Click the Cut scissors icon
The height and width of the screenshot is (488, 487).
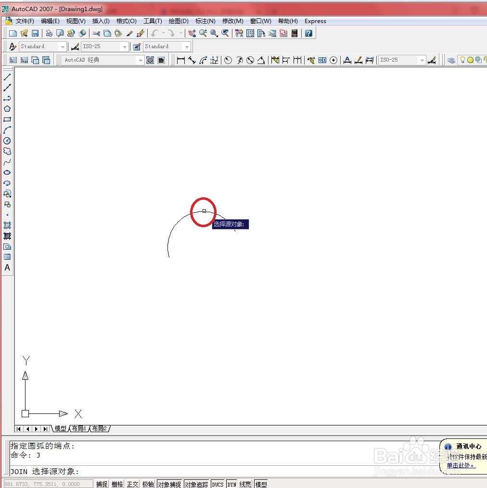point(96,33)
